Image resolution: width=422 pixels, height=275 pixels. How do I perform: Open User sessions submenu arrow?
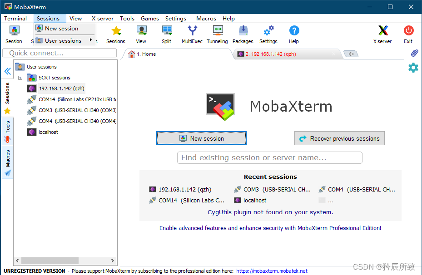point(91,40)
